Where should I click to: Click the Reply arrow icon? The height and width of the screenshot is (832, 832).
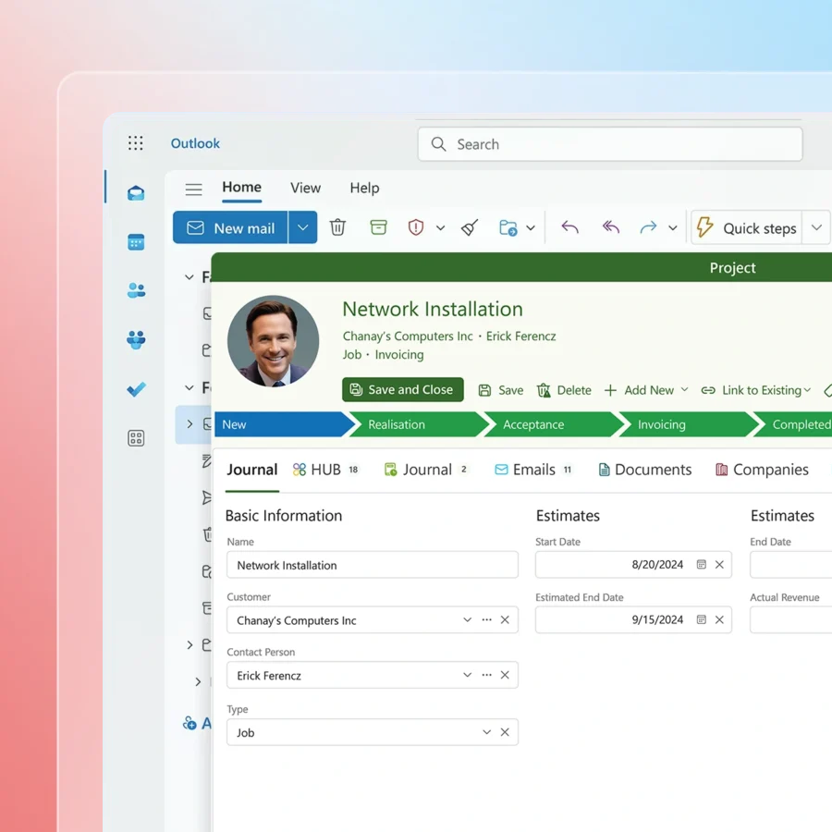coord(569,227)
